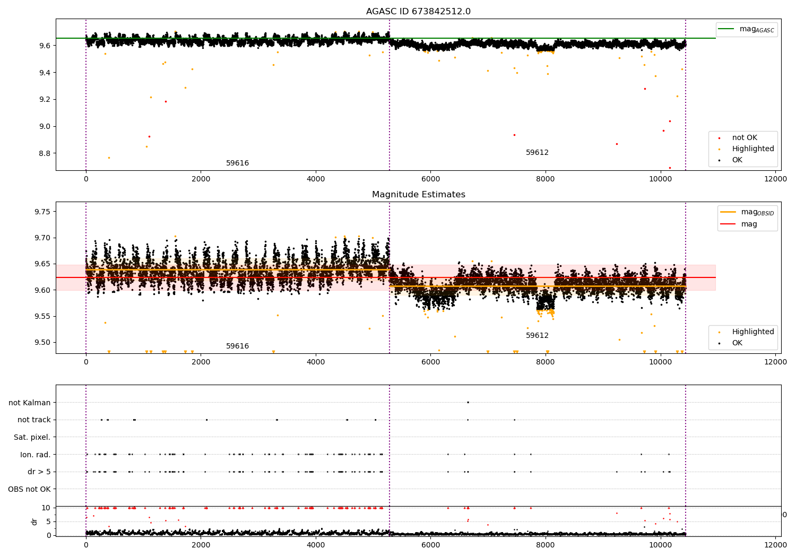Click 'not OK' legend entry in top plot
The image size is (796, 557).
click(x=745, y=138)
